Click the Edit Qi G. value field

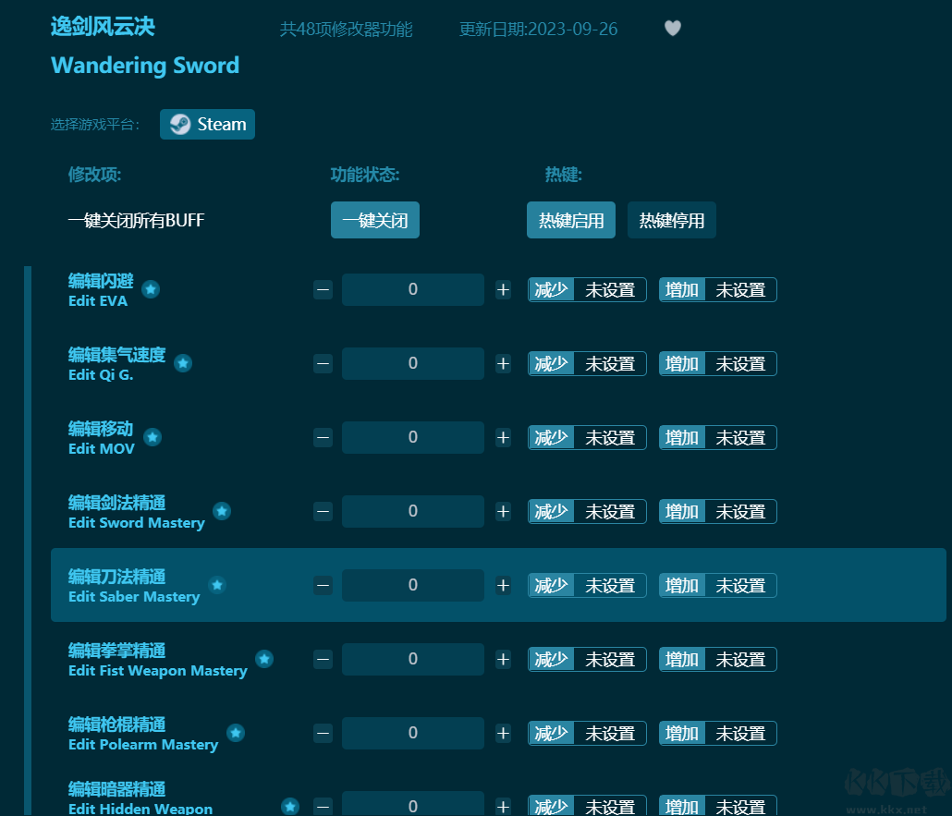click(413, 364)
